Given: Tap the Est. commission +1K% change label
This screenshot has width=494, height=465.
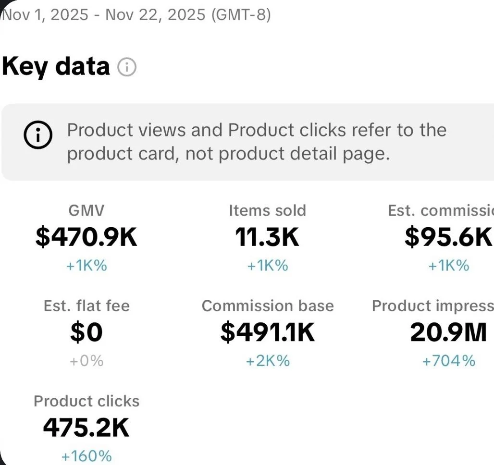Looking at the screenshot, I should coord(448,265).
